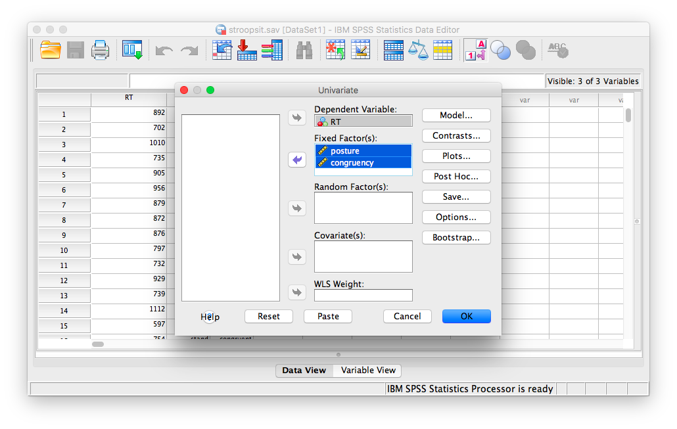677x429 pixels.
Task: Open the Model... dialog
Action: coord(456,115)
